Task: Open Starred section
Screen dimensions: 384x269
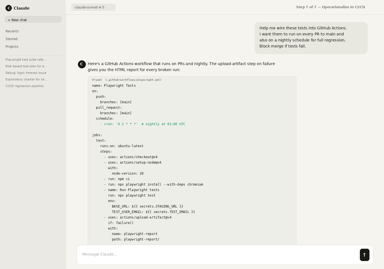Action: (12, 39)
